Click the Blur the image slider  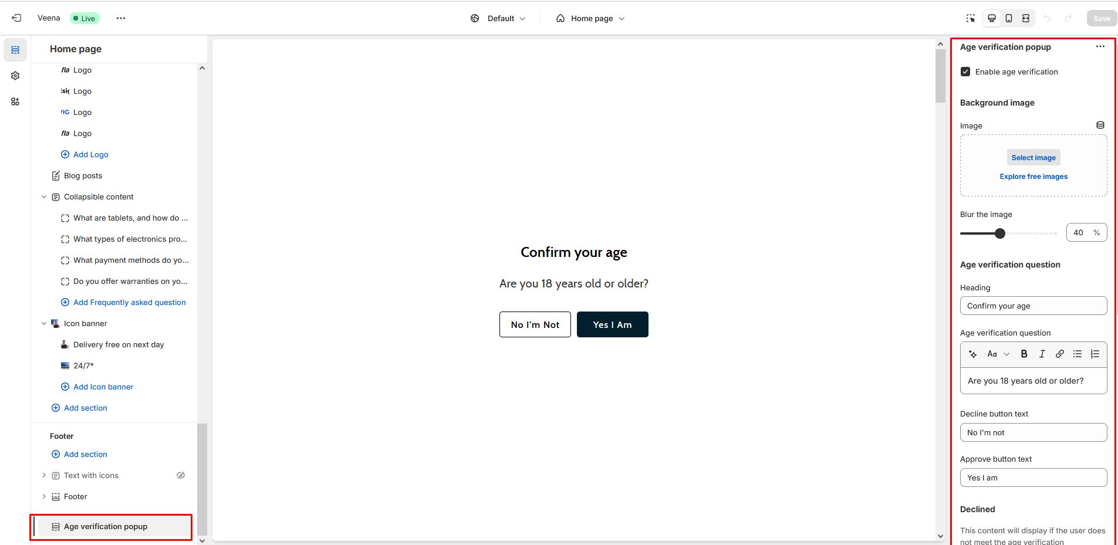pos(1008,233)
